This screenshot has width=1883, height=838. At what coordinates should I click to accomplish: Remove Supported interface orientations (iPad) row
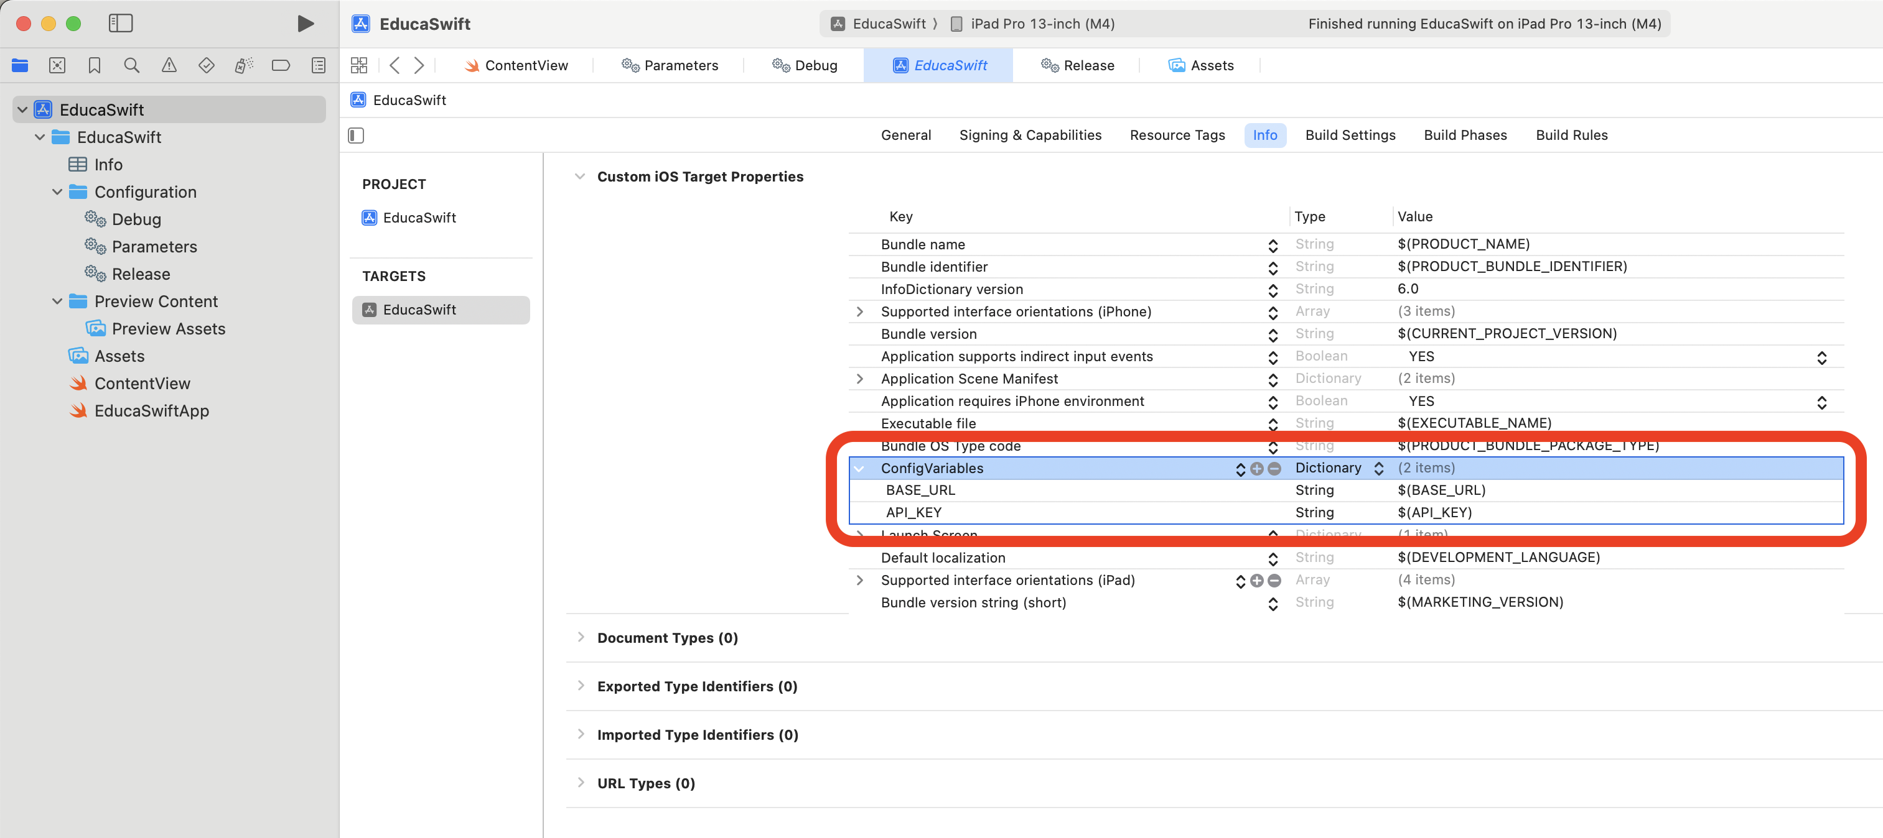click(x=1274, y=581)
